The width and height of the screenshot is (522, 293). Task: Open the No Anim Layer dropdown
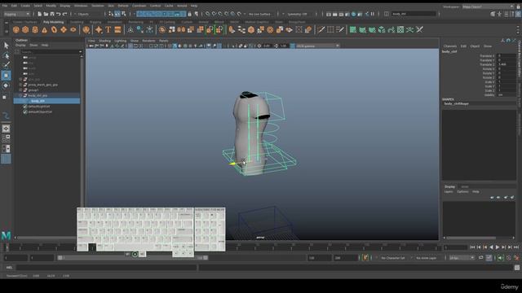tap(427, 258)
